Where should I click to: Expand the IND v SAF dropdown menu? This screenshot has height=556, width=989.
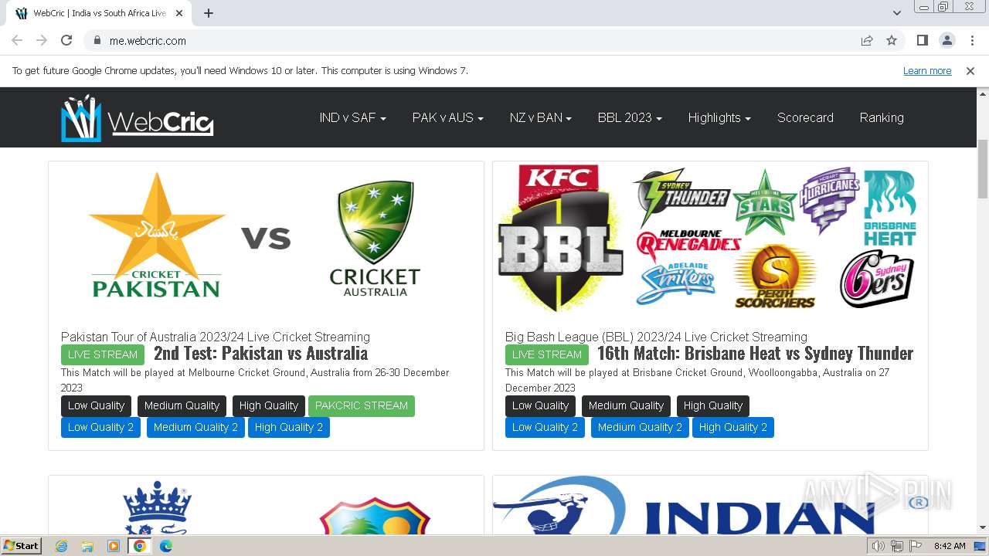352,117
